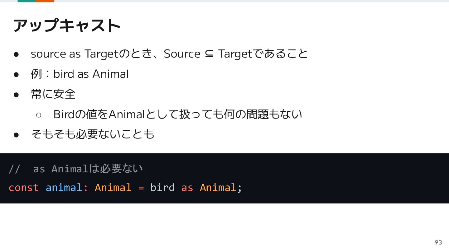
Task: Click the orange progress bar segment
Action: (45, 1)
